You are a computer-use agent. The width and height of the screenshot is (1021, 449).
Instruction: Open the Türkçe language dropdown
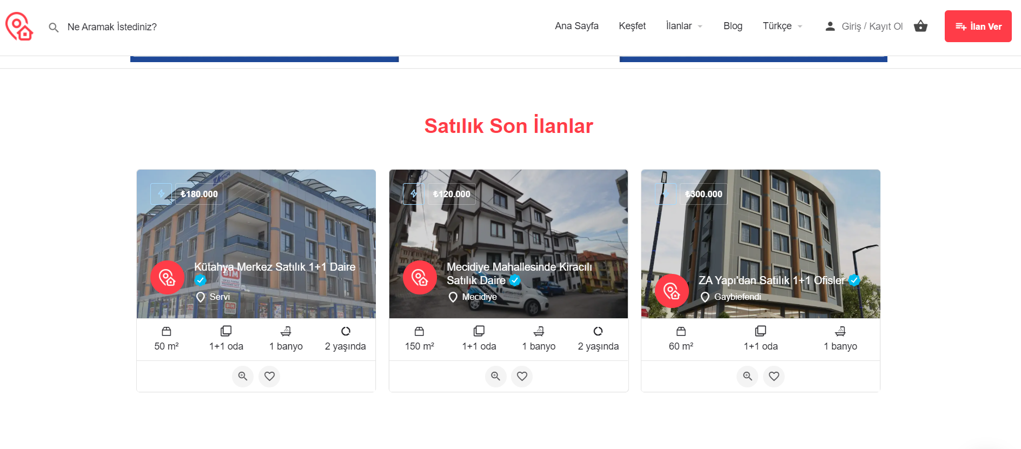coord(782,26)
